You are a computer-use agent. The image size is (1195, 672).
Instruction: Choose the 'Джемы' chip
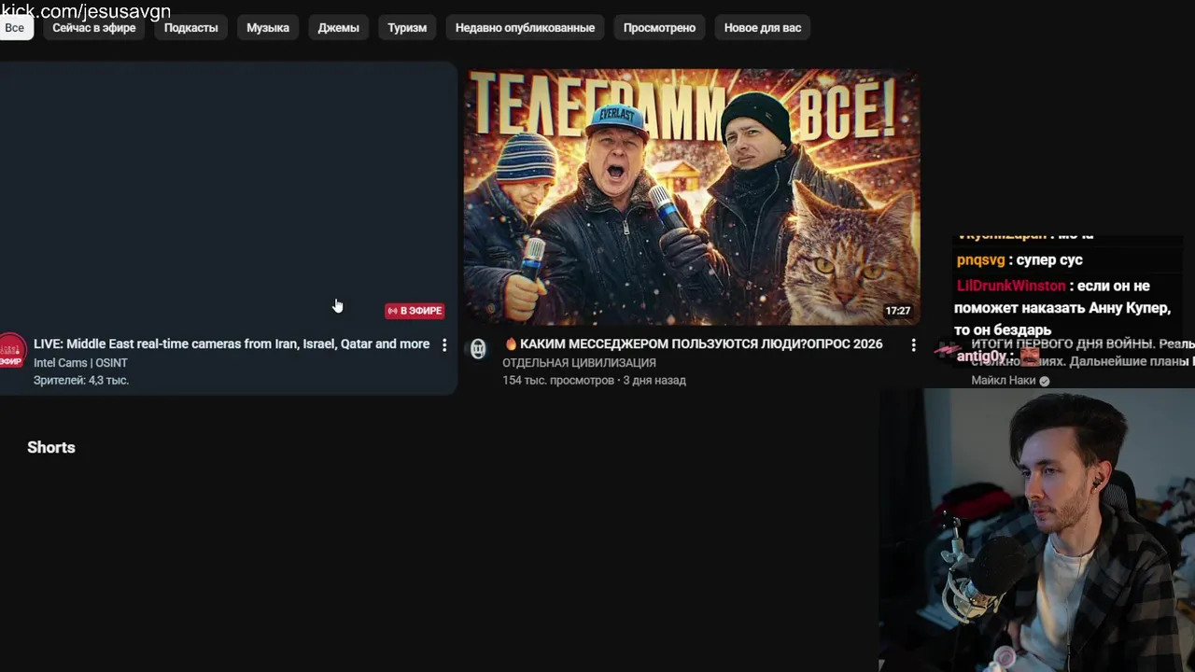pyautogui.click(x=338, y=28)
